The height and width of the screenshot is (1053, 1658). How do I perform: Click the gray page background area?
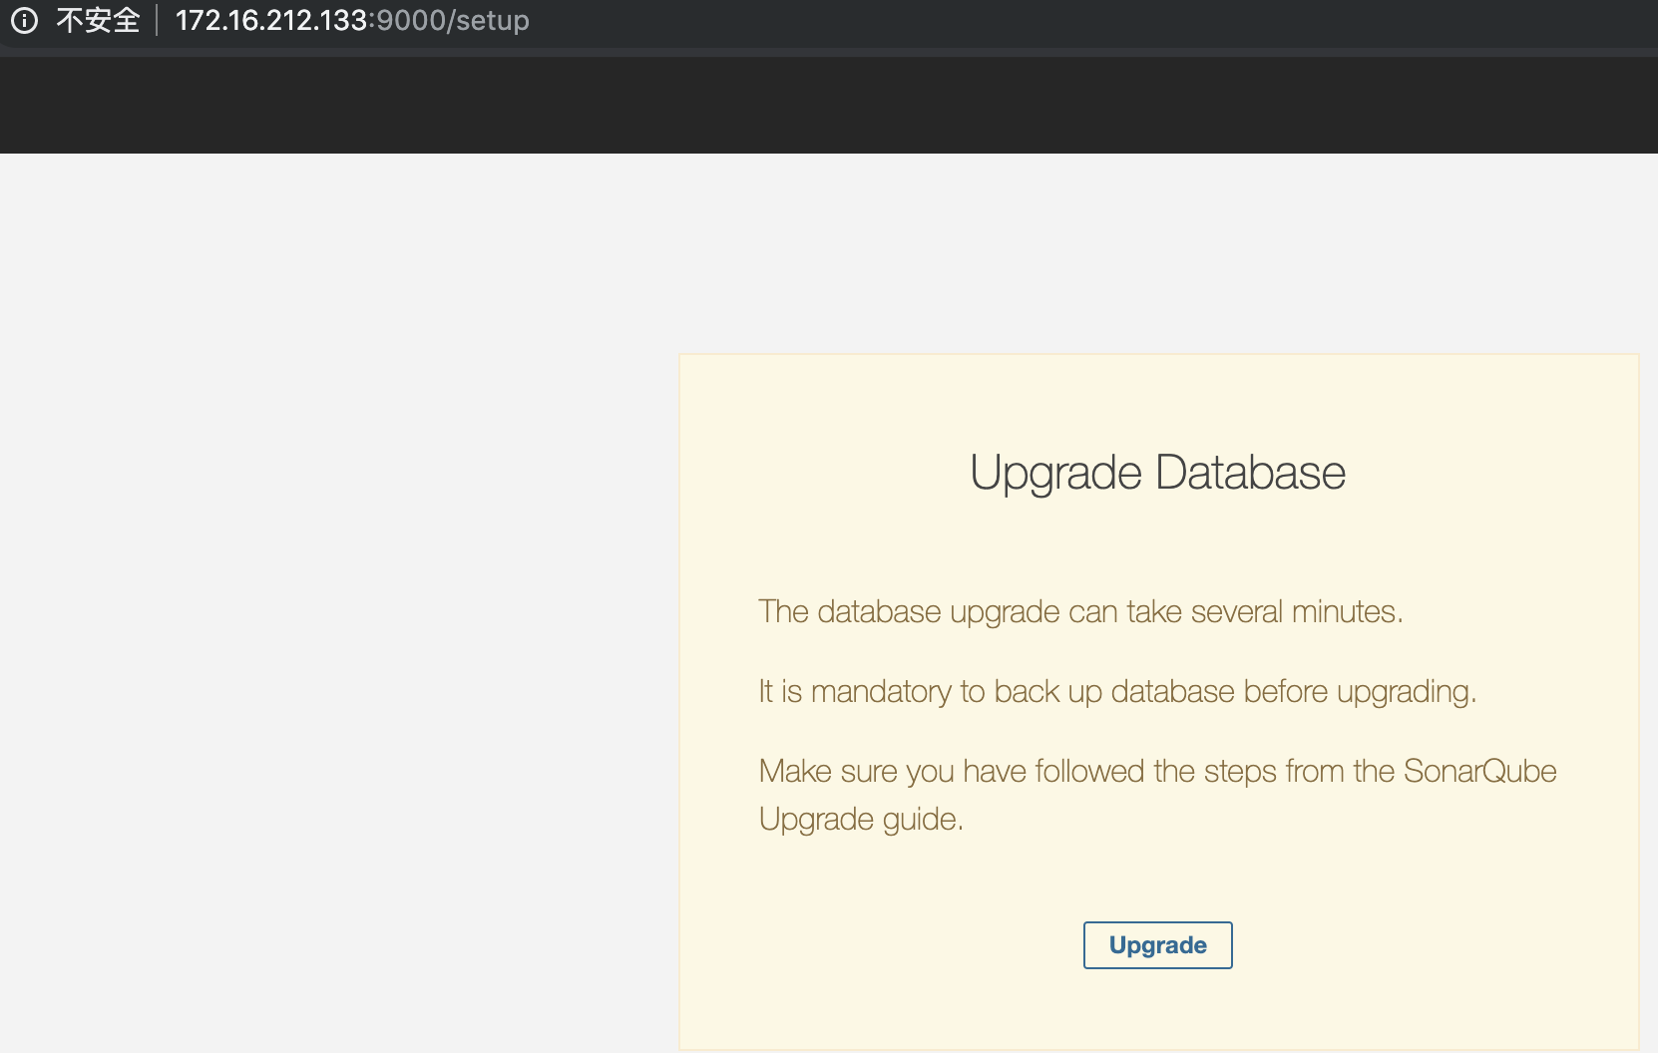click(x=299, y=598)
